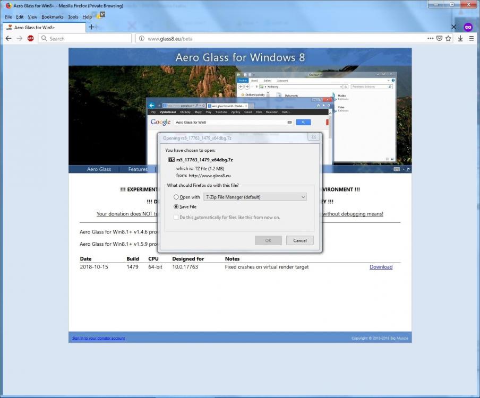Show site information for glass8.eu
480x398 pixels.
[x=141, y=38]
